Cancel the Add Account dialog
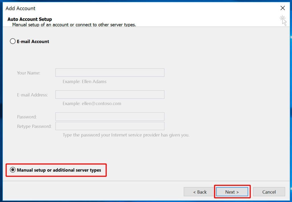Viewport: 292px width, 202px height. click(269, 192)
